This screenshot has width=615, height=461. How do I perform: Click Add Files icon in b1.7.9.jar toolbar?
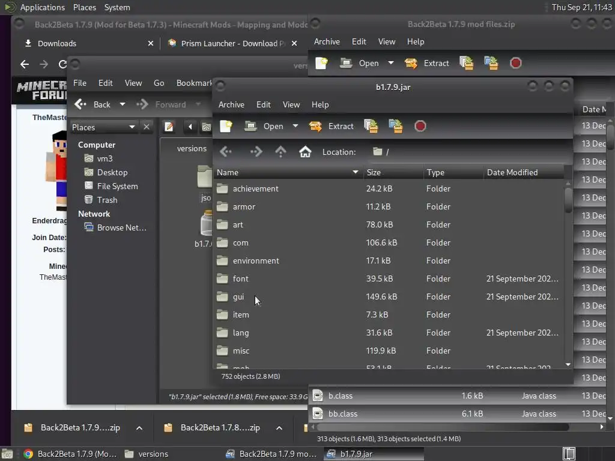tap(371, 126)
